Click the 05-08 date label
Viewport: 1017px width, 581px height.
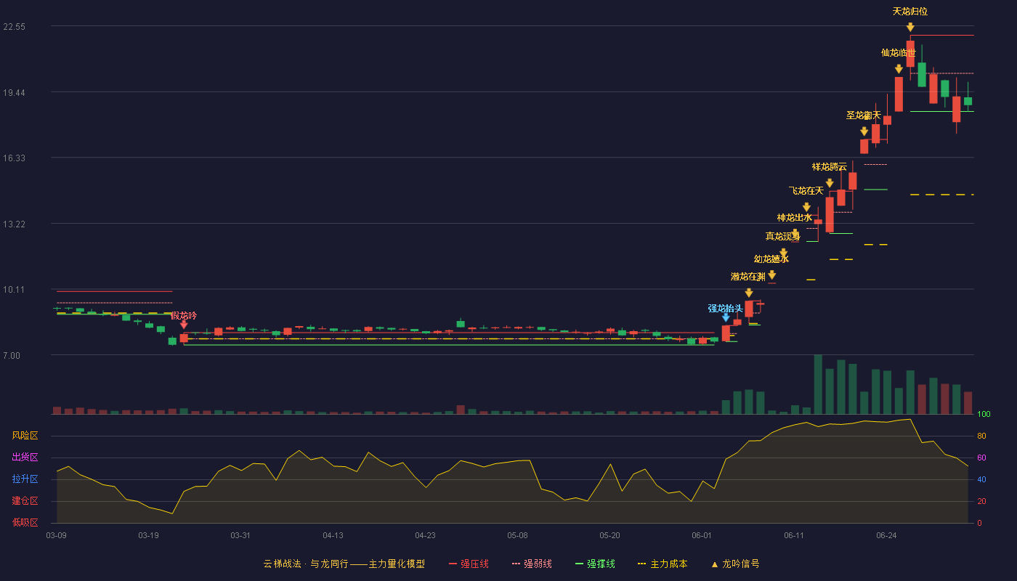517,535
